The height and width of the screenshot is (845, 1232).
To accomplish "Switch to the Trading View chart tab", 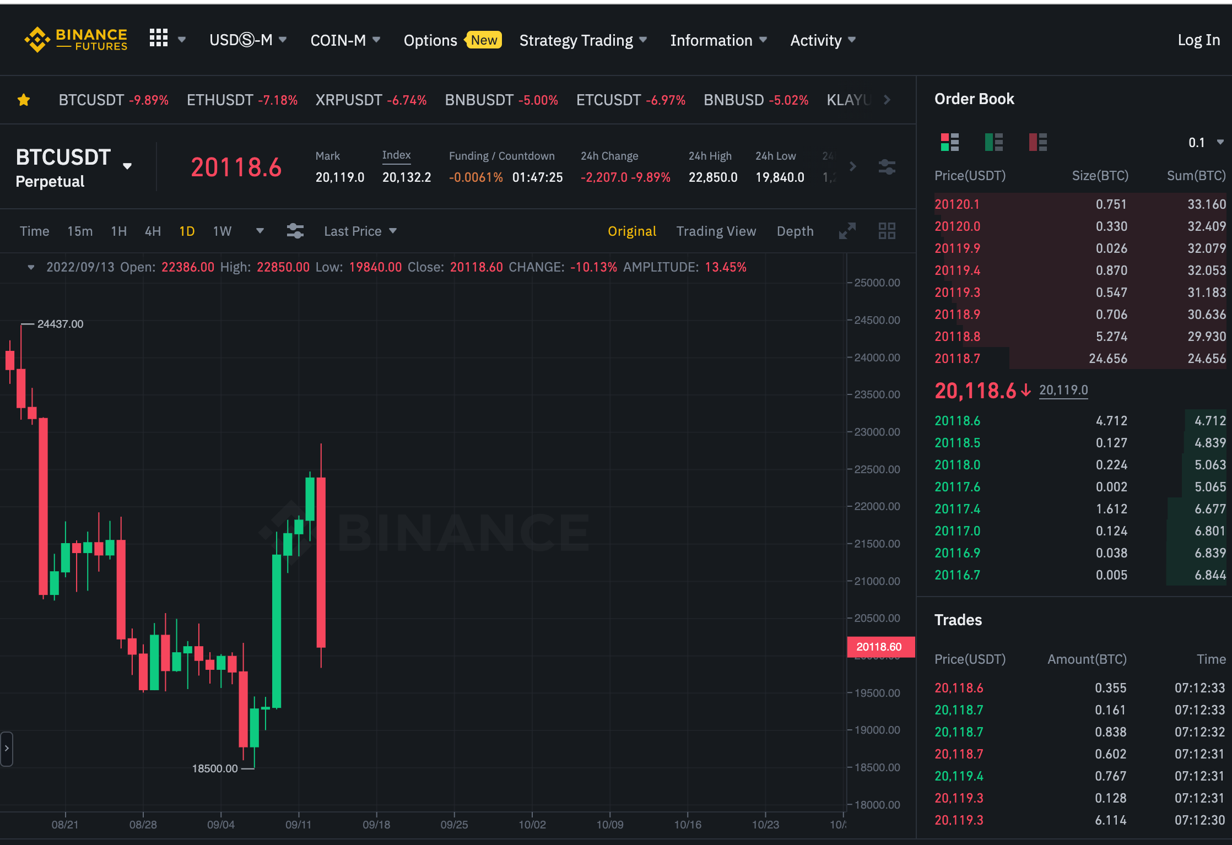I will pyautogui.click(x=716, y=231).
